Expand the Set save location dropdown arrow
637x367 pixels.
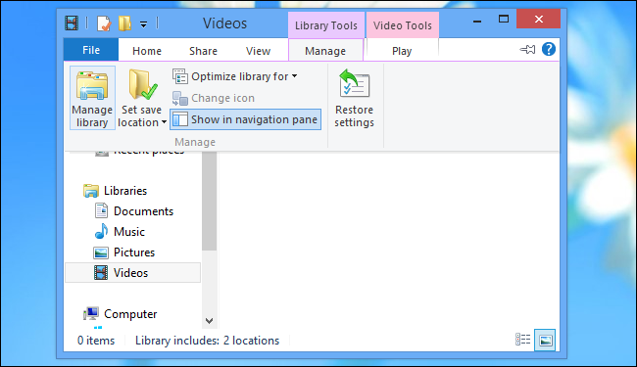click(x=164, y=122)
